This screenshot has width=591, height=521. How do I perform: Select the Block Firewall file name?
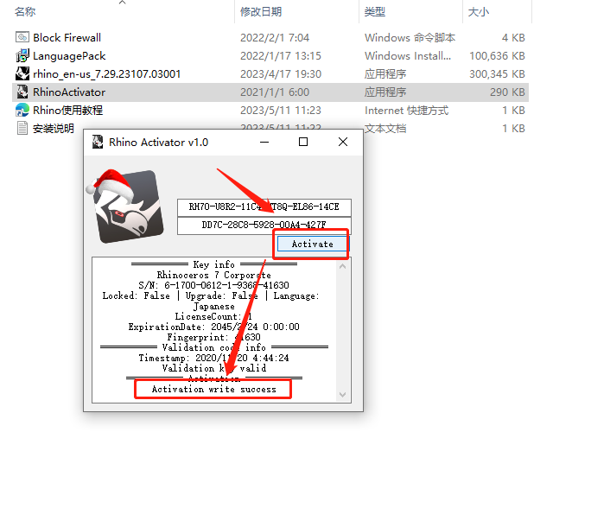(67, 38)
